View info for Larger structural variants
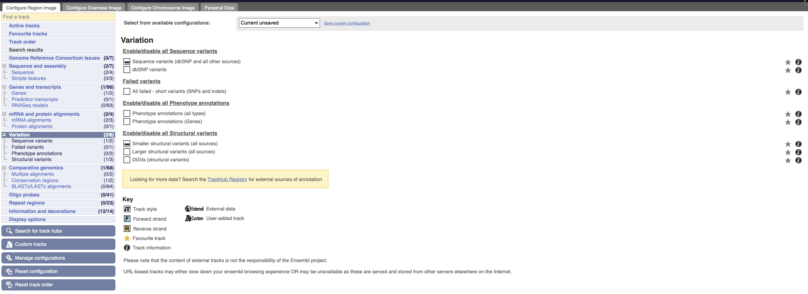Image resolution: width=808 pixels, height=294 pixels. 798,152
